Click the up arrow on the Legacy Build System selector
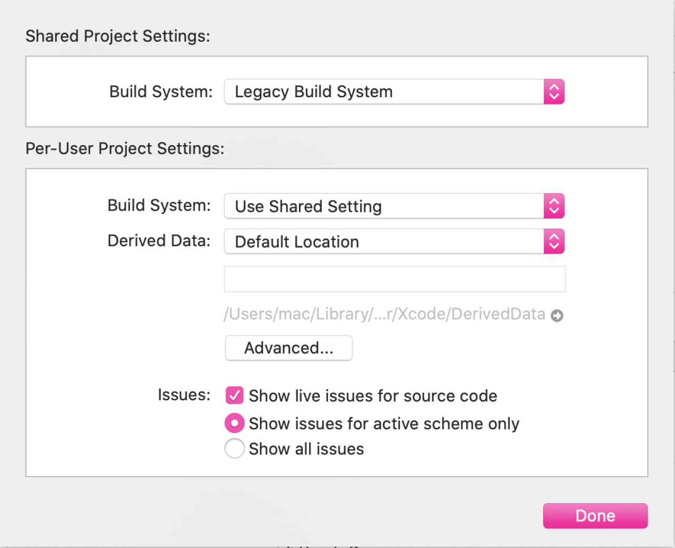The image size is (675, 548). tap(554, 88)
